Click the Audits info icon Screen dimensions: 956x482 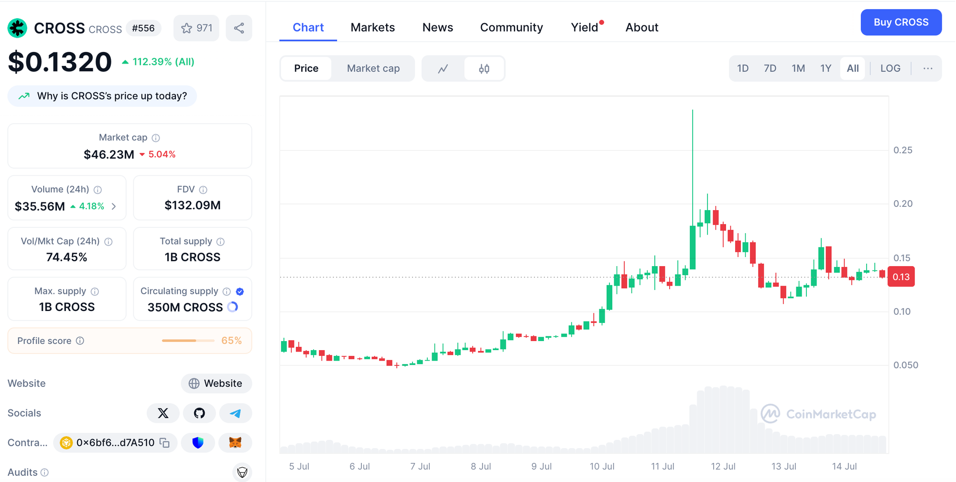point(44,472)
